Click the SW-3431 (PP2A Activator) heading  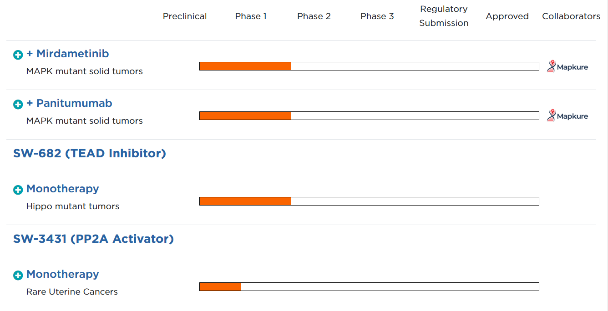(x=93, y=239)
